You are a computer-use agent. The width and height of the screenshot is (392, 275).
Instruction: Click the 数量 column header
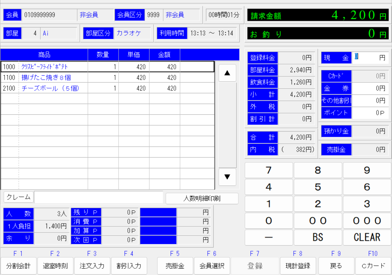click(103, 55)
